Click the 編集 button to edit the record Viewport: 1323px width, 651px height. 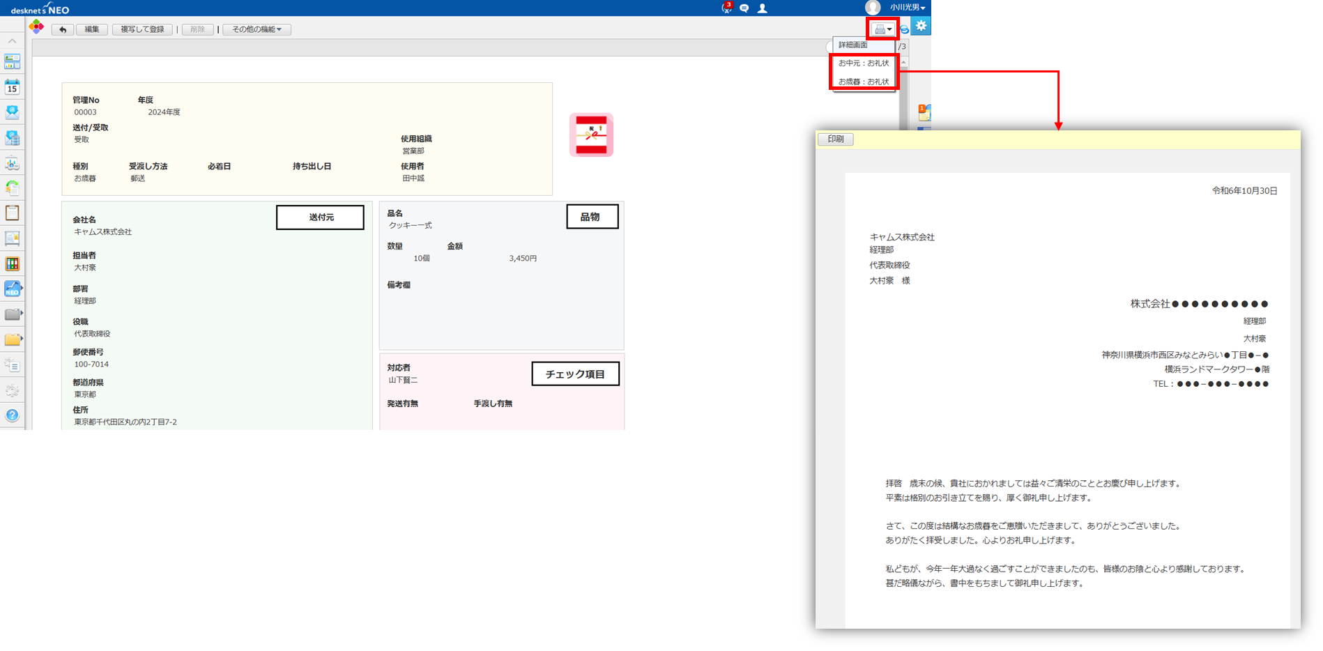(x=91, y=29)
